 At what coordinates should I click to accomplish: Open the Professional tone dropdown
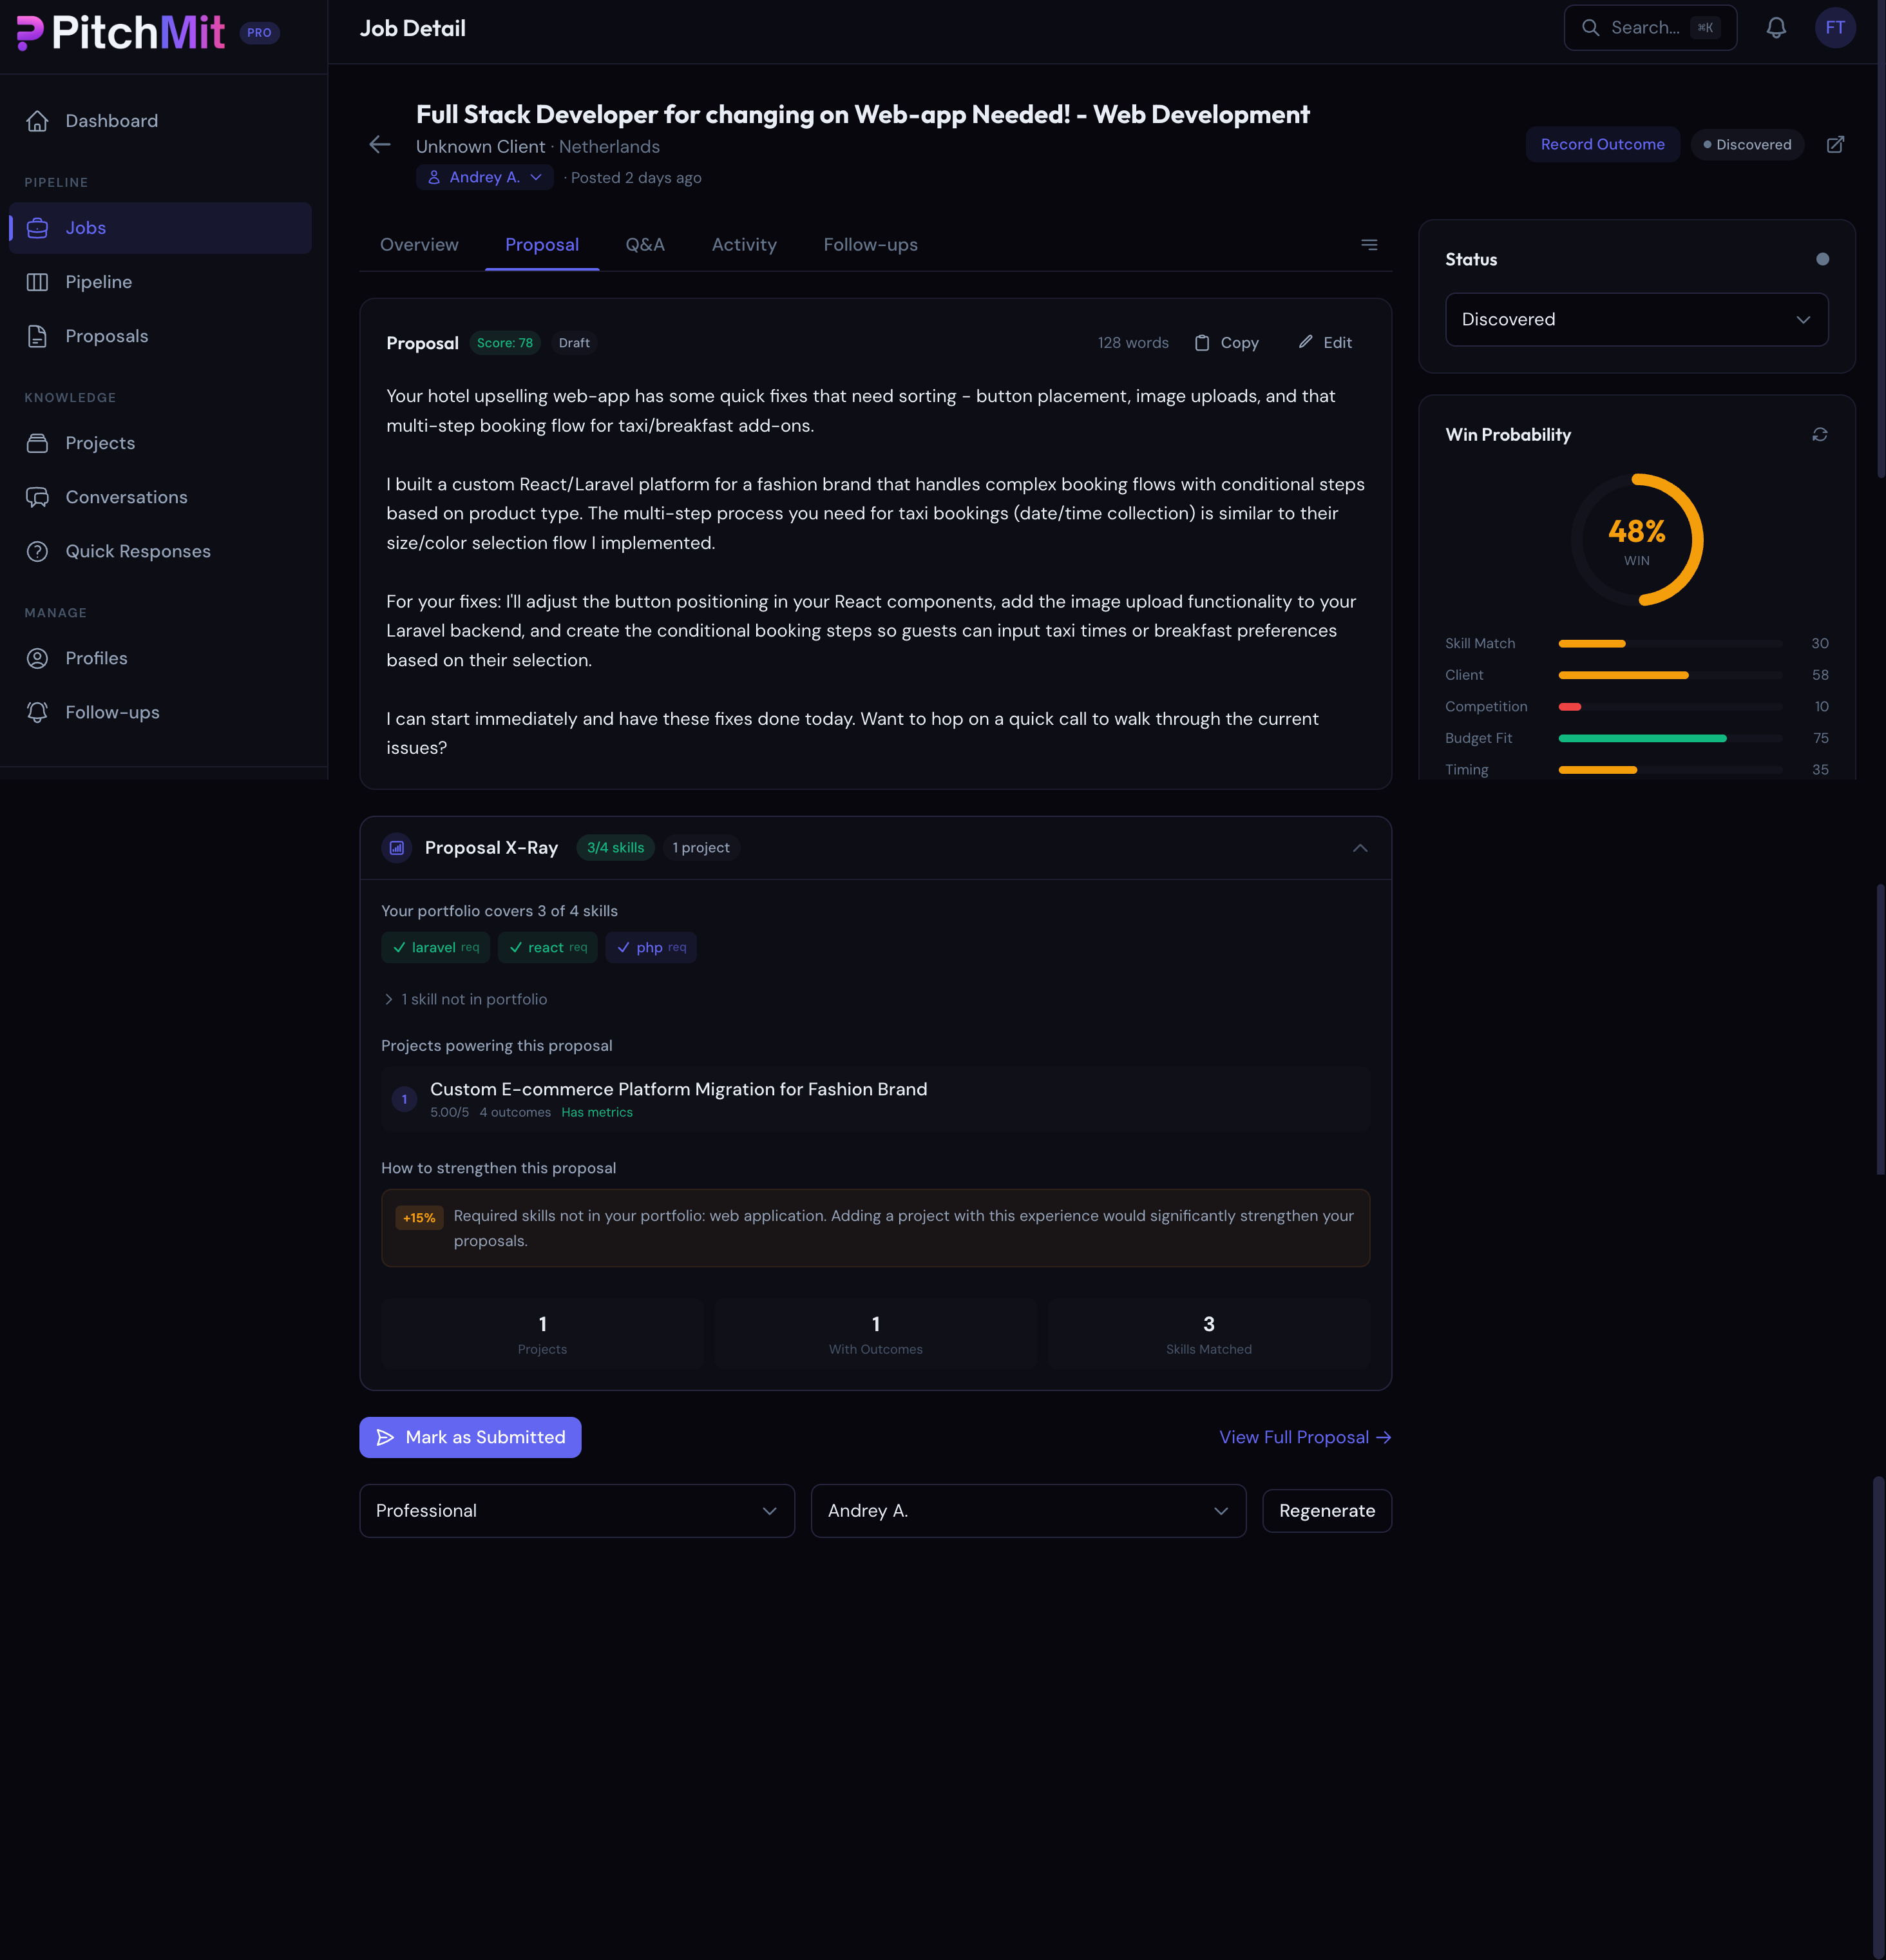pyautogui.click(x=576, y=1510)
